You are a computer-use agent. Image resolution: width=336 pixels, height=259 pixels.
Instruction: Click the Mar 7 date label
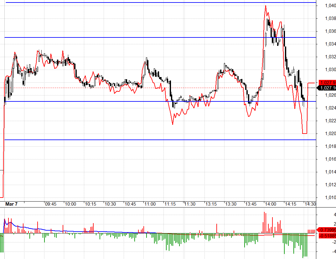[x=12, y=204]
